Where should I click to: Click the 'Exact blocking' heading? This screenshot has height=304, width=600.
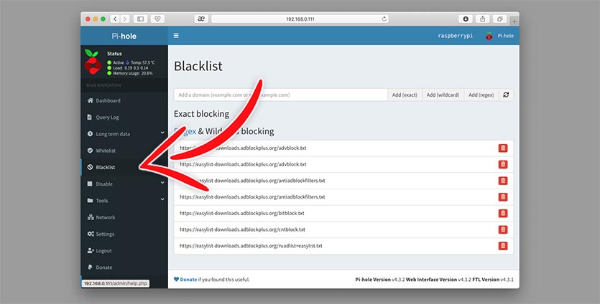[x=201, y=114]
